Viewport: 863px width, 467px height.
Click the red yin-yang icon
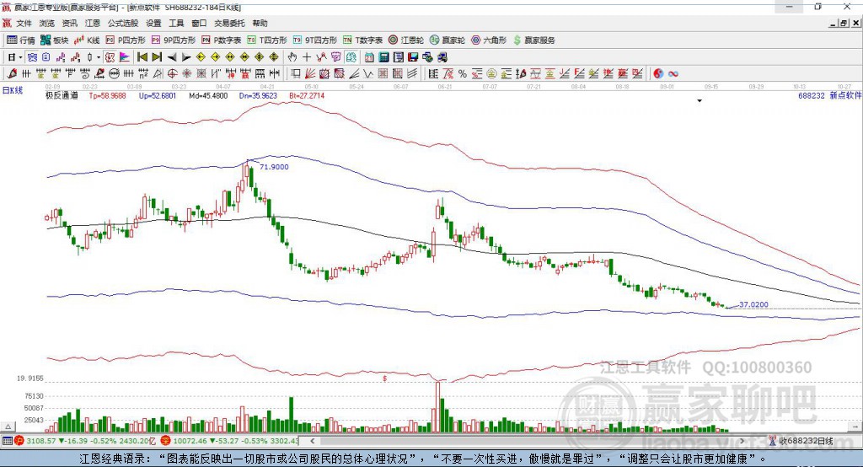click(x=658, y=74)
